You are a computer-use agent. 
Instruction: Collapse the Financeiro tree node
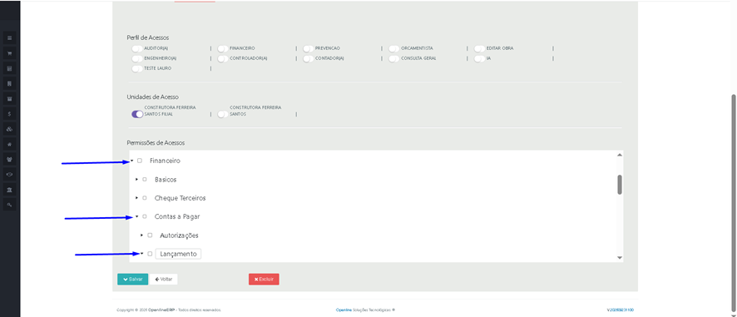coord(132,161)
